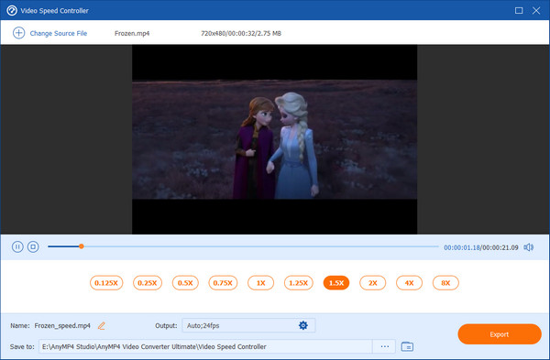Set speed to 0.125X
This screenshot has height=360, width=550.
pos(106,283)
